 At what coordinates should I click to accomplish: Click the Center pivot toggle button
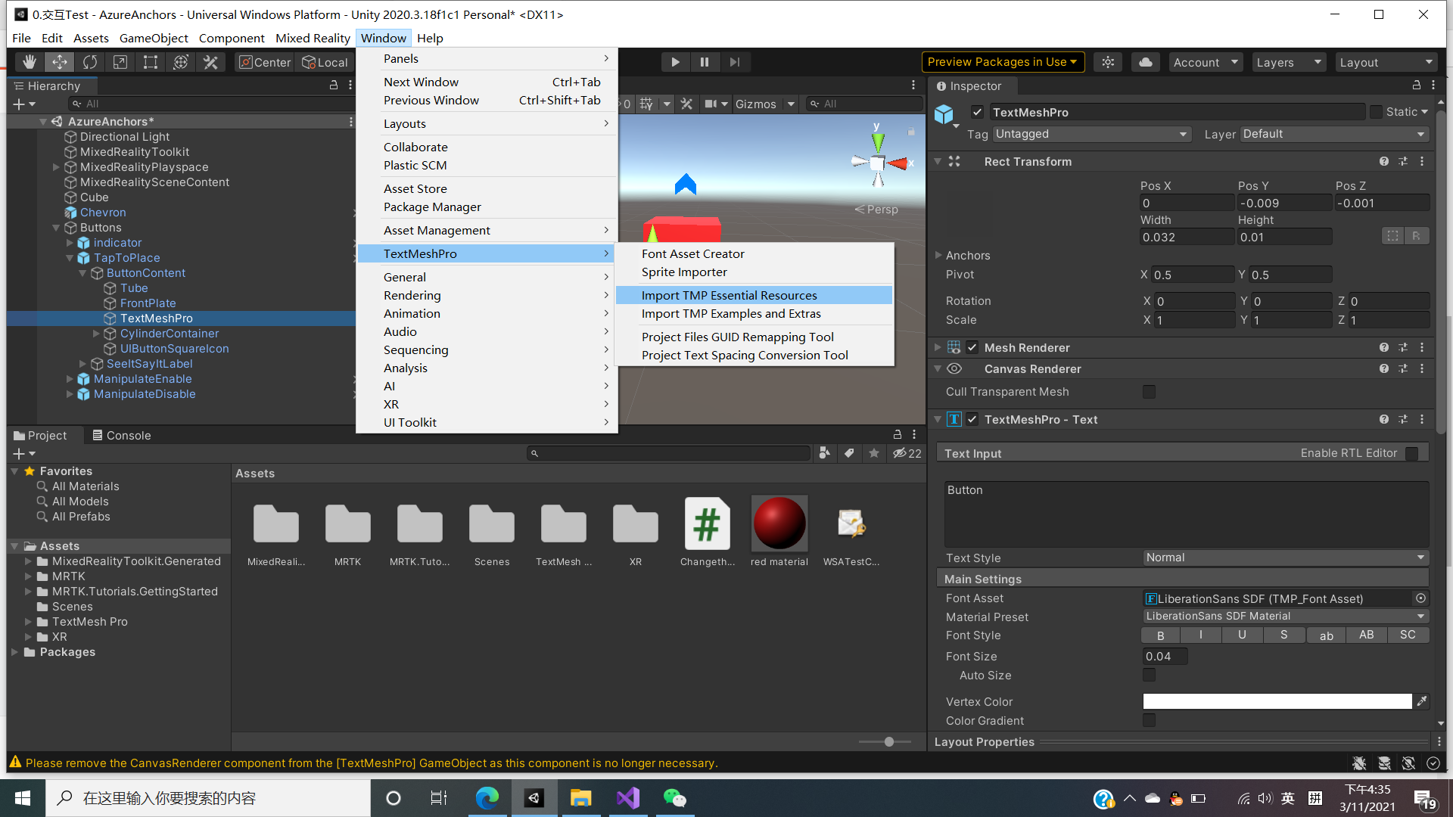point(264,62)
